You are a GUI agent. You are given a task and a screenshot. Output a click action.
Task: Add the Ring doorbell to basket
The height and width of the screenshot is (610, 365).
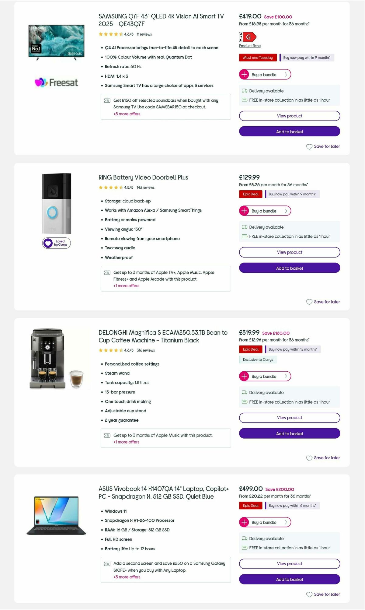[x=289, y=268]
